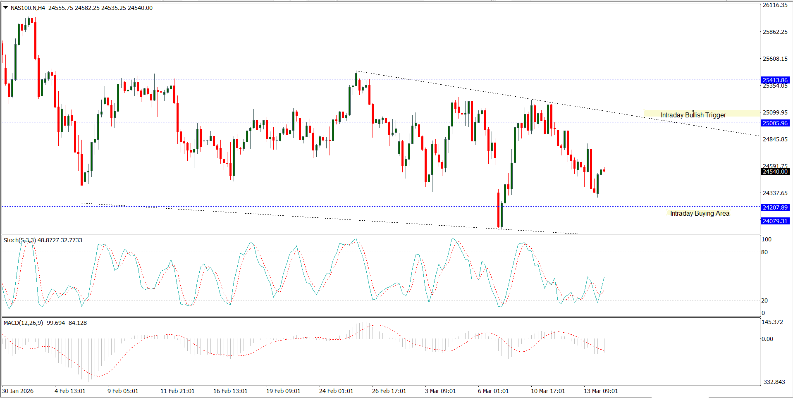Click the 25005.96 blue price tag
The image size is (793, 398).
[x=775, y=123]
